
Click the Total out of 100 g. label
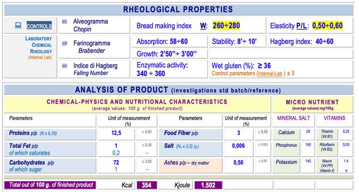50,185
